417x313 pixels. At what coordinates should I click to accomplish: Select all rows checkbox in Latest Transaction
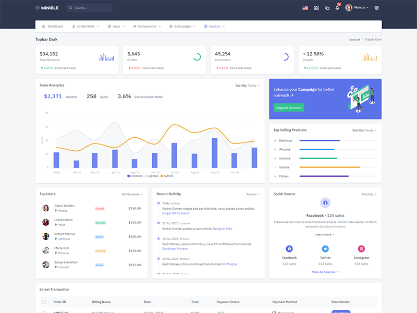click(x=44, y=302)
